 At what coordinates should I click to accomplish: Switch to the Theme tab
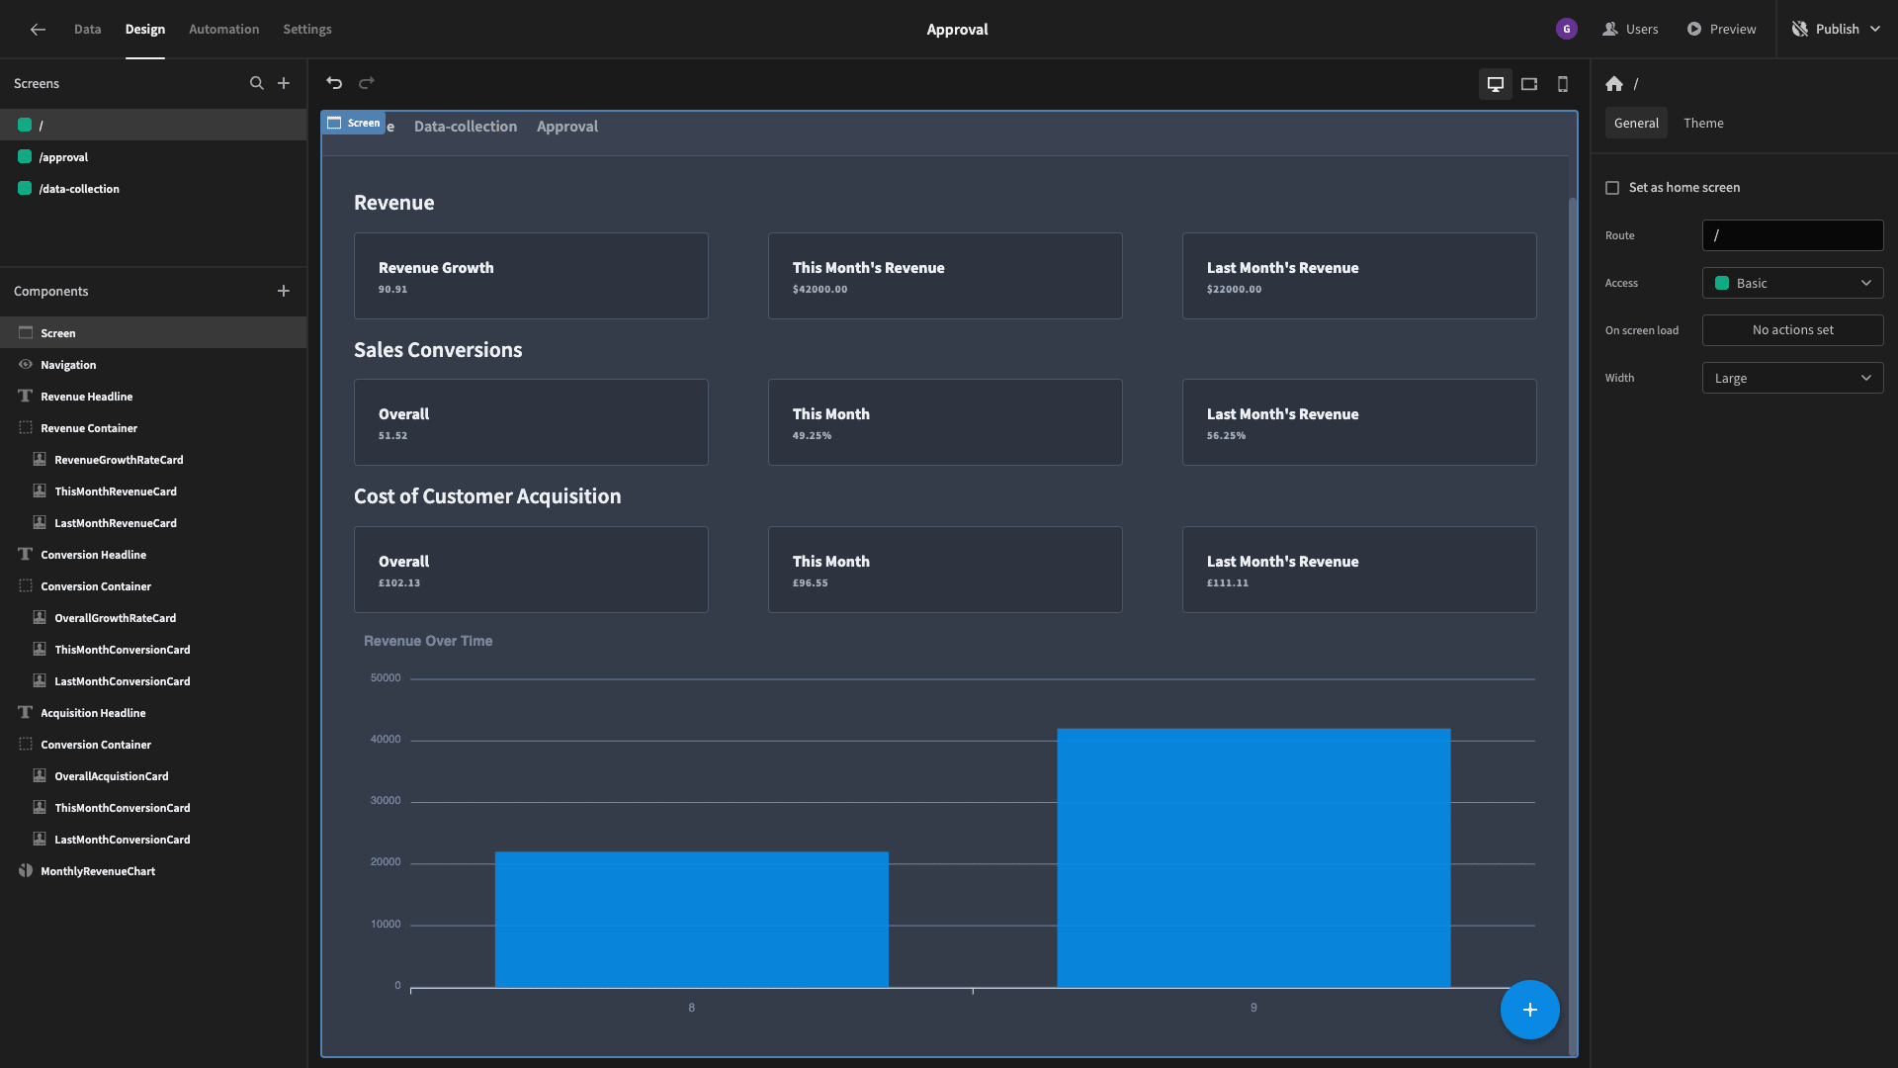coord(1703,123)
